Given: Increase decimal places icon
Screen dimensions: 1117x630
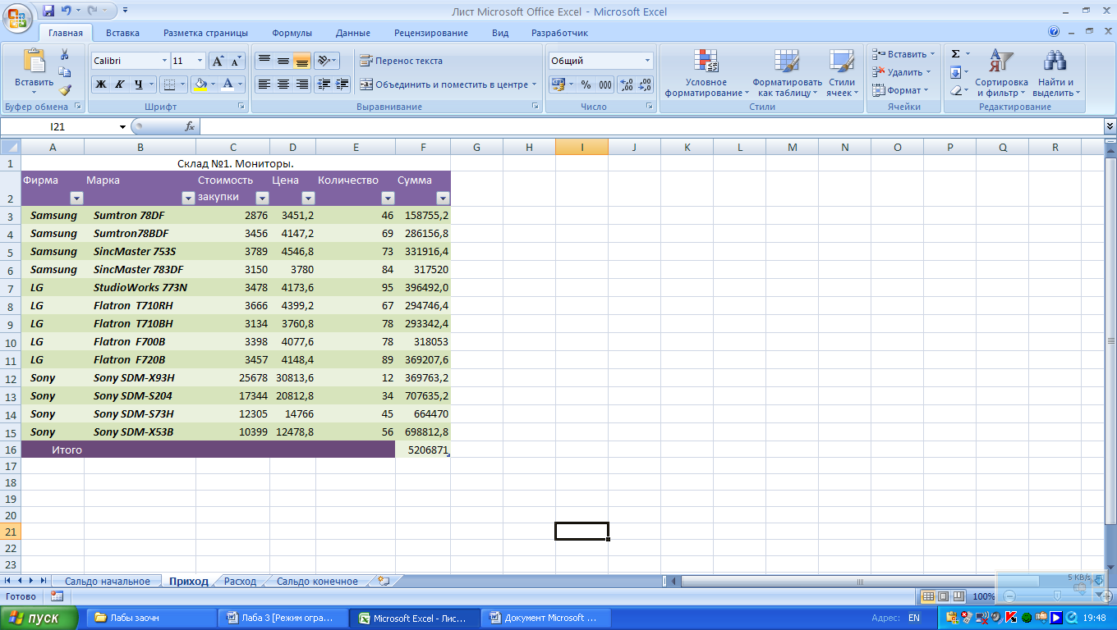Looking at the screenshot, I should click(x=627, y=84).
